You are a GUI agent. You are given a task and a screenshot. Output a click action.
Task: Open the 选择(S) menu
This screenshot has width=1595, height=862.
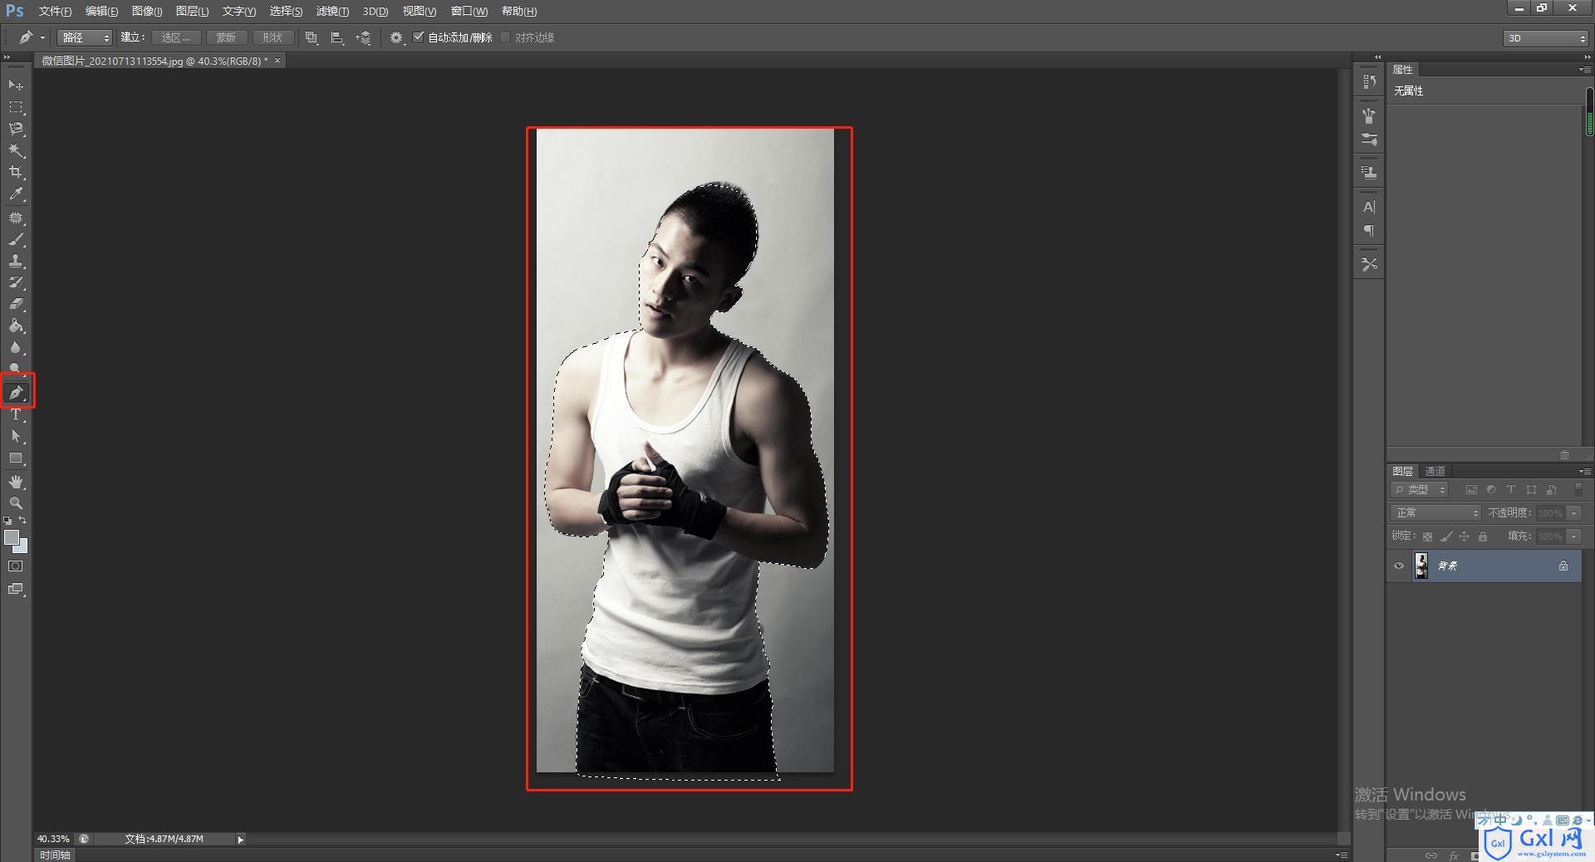[x=286, y=11]
